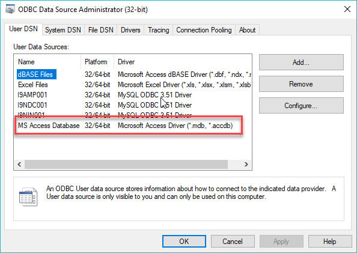Image resolution: width=357 pixels, height=253 pixels.
Task: Click Remove to delete the data source
Action: tap(301, 84)
